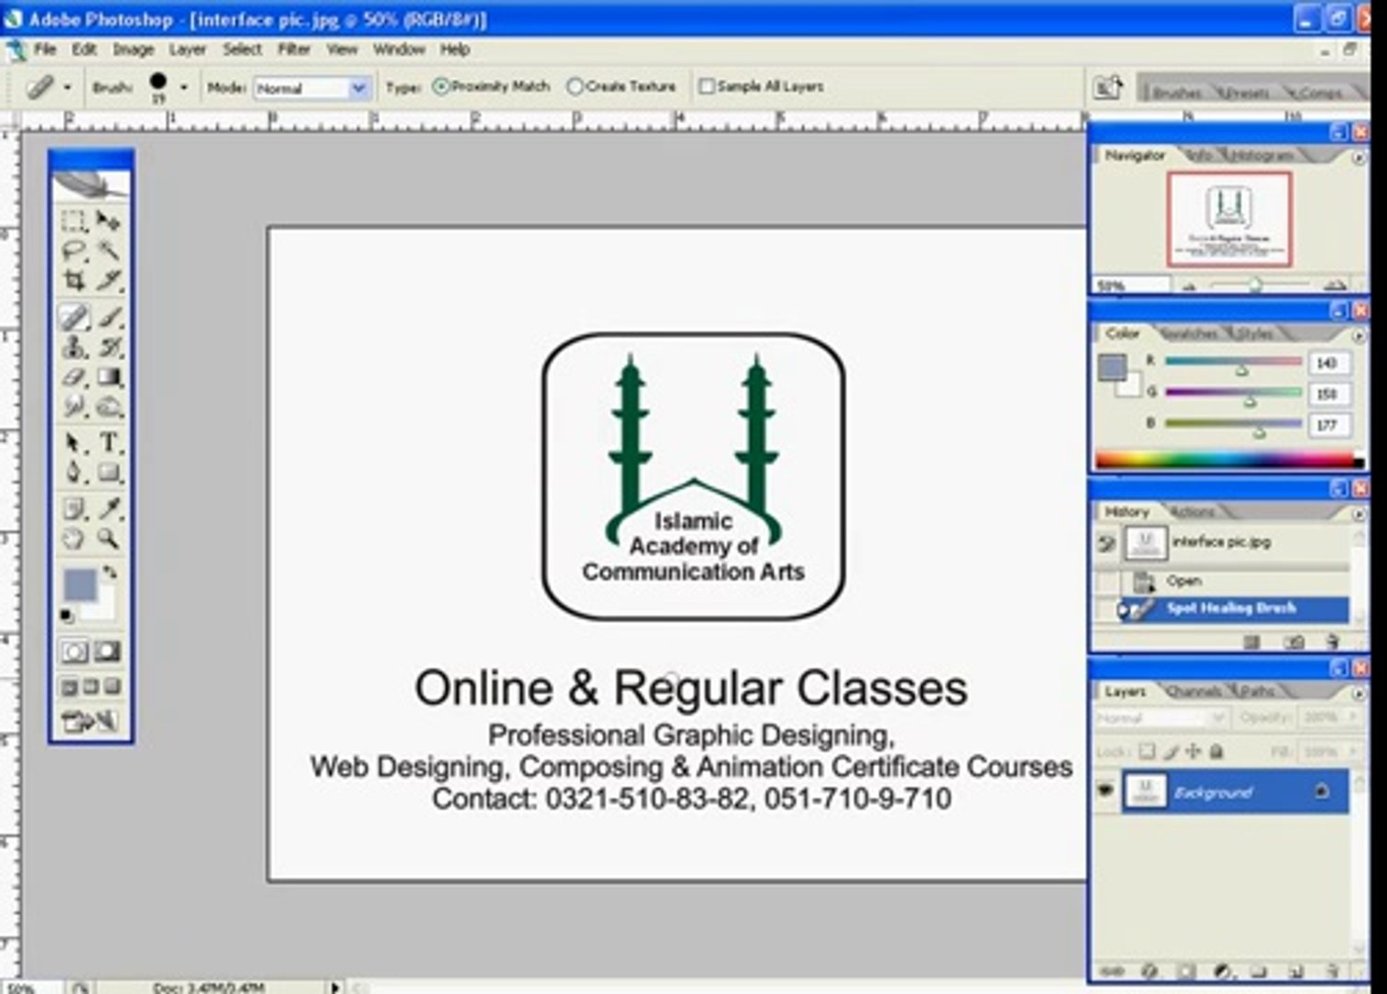1387x994 pixels.
Task: Toggle lock position in Layers panel
Action: (x=1194, y=752)
